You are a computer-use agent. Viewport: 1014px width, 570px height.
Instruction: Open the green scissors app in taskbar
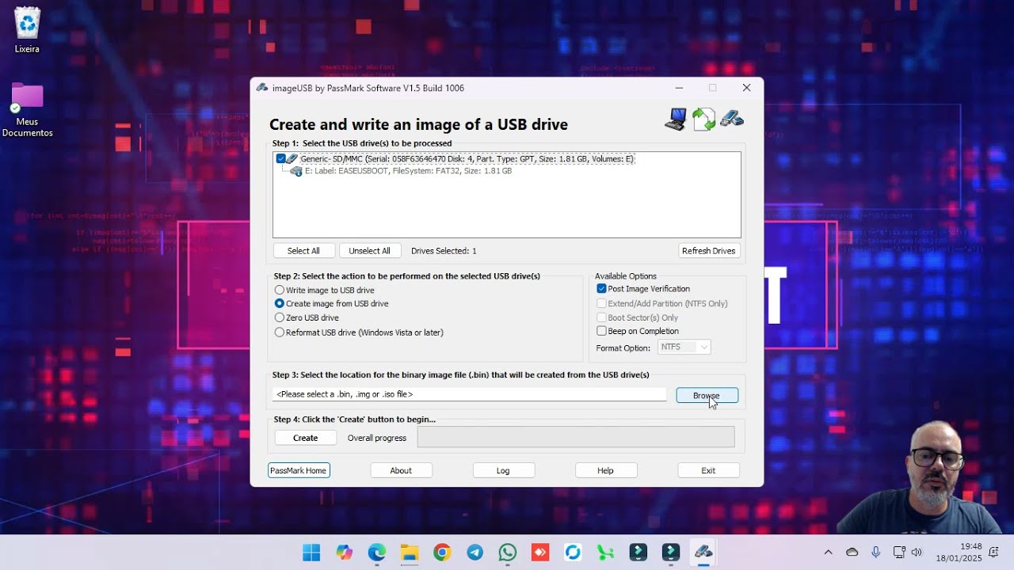(606, 553)
